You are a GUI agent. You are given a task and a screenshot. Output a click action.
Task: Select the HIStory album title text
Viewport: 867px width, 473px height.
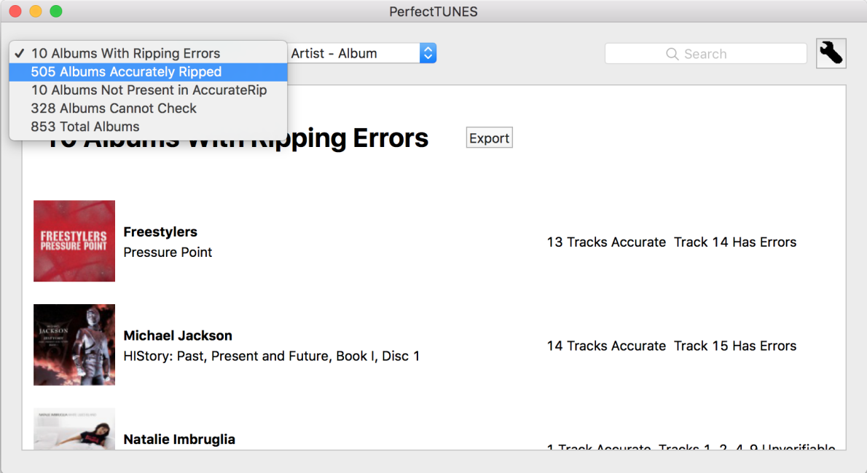271,357
